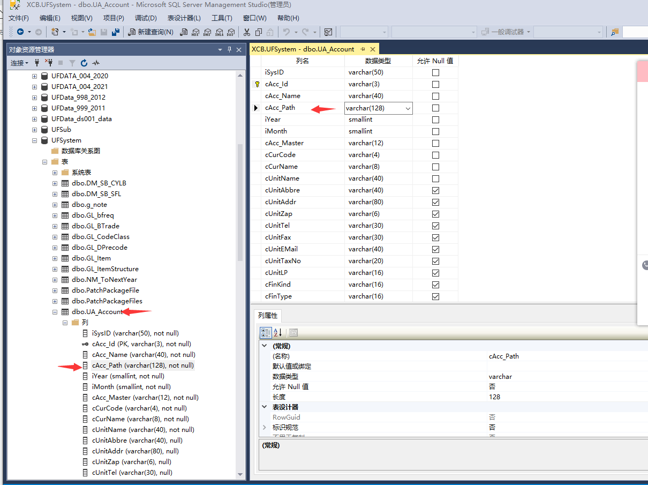Click the new project toolbar icon
The height and width of the screenshot is (485, 648).
55,32
